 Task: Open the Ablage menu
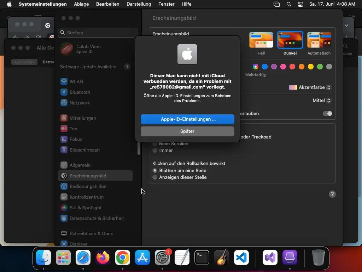tap(81, 4)
